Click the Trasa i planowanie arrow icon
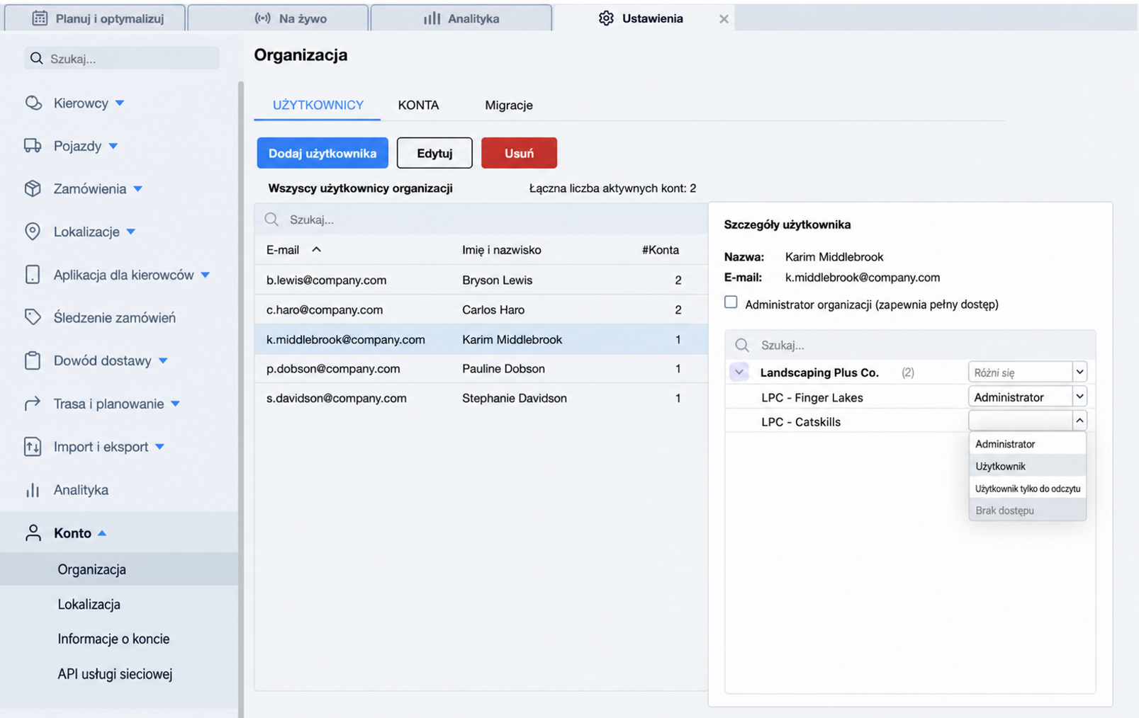1139x718 pixels. pos(33,404)
